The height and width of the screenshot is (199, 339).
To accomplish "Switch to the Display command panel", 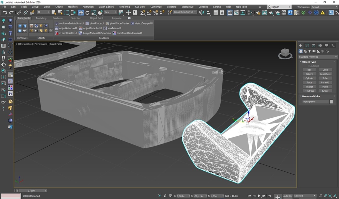I will tap(326, 46).
